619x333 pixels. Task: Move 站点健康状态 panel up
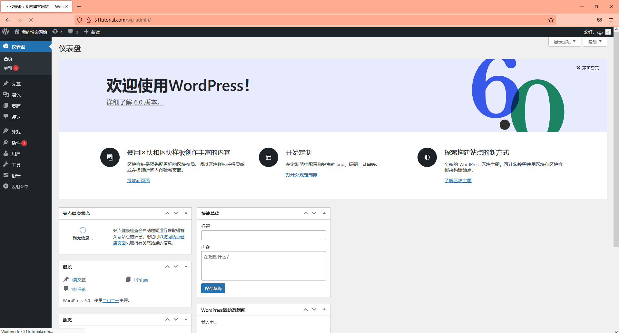tap(167, 213)
